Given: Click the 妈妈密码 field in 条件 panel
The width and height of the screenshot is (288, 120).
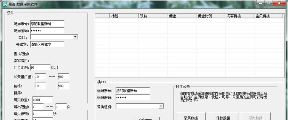Looking at the screenshot, I should 47,31.
